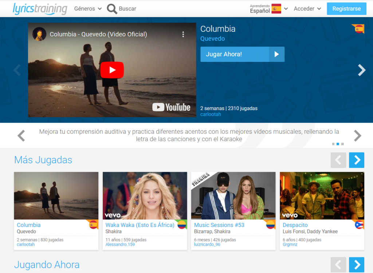Open the Despacito song thumbnail
The height and width of the screenshot is (273, 373).
[x=322, y=195]
